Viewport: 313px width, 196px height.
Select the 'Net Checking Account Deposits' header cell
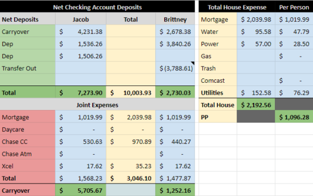pos(97,7)
